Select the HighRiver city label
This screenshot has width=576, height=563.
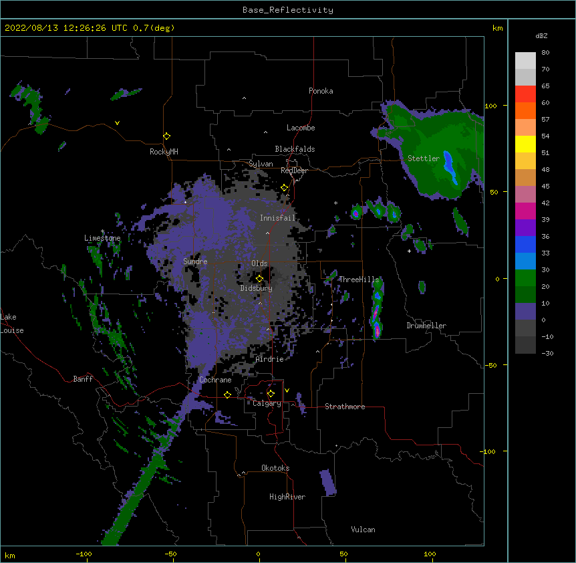(x=287, y=497)
